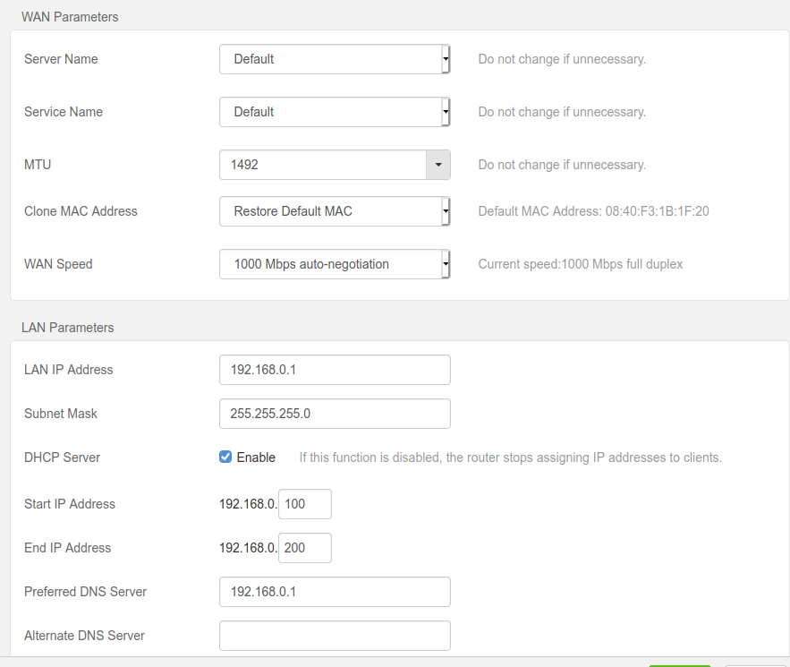
Task: Open the WAN Speed dropdown
Action: click(x=335, y=264)
